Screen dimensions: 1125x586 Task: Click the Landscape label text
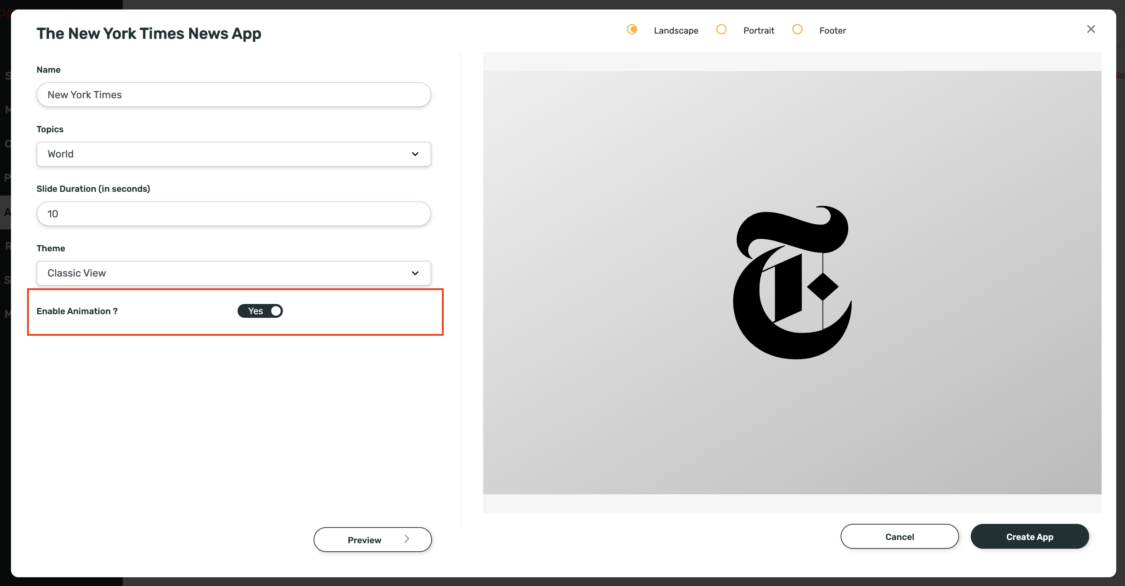(676, 31)
